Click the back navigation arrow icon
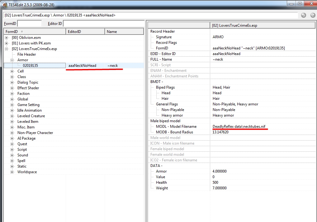Viewport: 317px width, 222px height. pyautogui.click(x=303, y=15)
